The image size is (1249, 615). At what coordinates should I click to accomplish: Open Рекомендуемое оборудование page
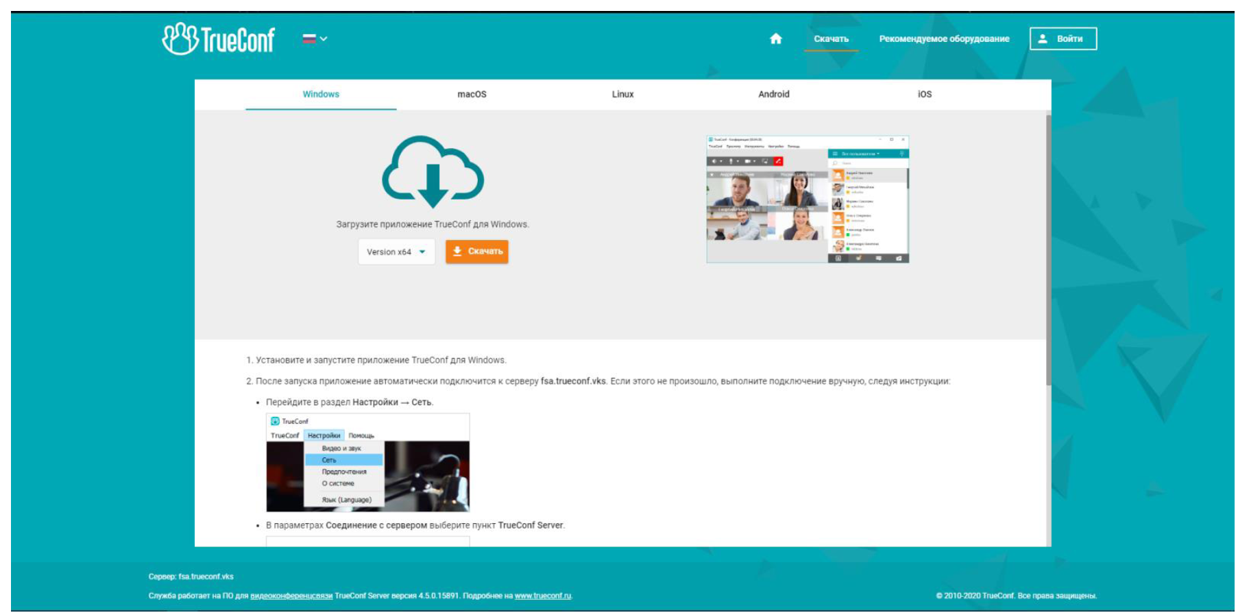click(944, 39)
